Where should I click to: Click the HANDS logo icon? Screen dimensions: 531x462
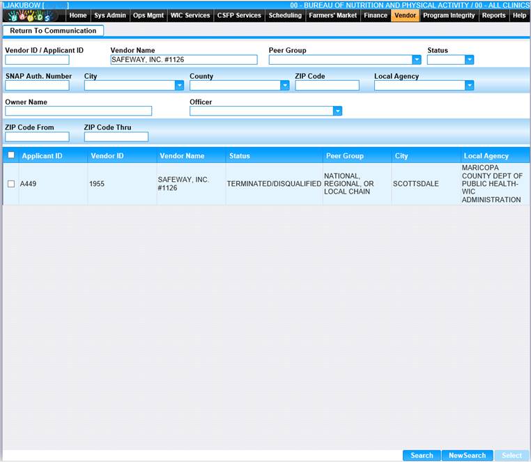coord(31,15)
